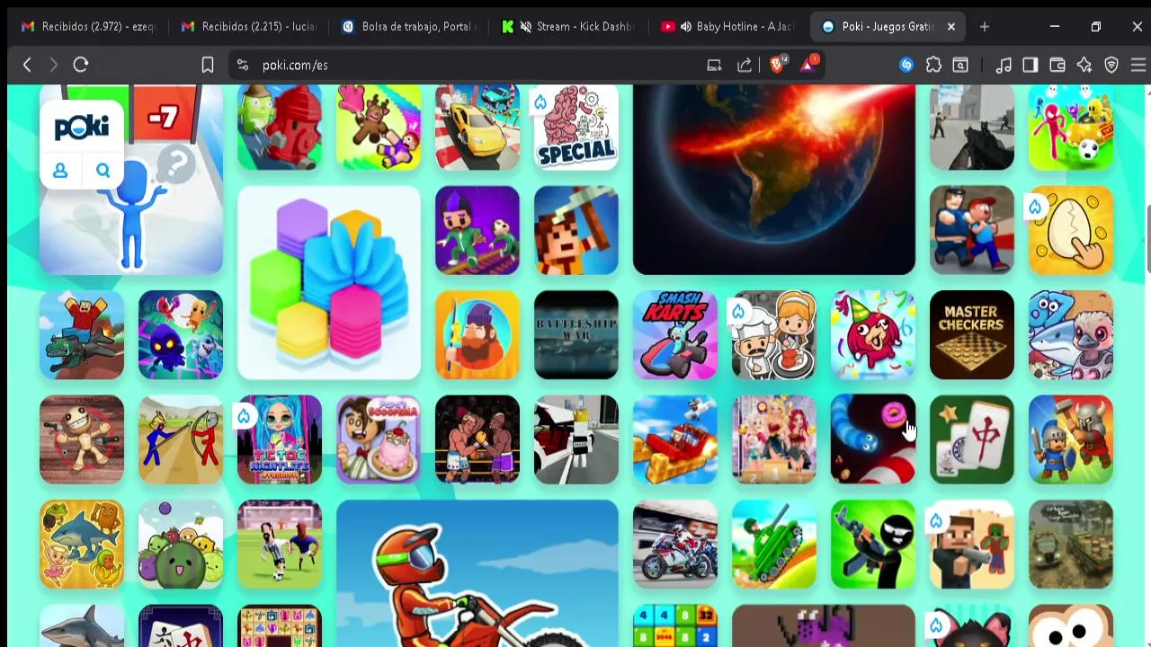Switch to the Recibidos (2.972) Gmail tab
Image resolution: width=1151 pixels, height=647 pixels.
[x=88, y=27]
